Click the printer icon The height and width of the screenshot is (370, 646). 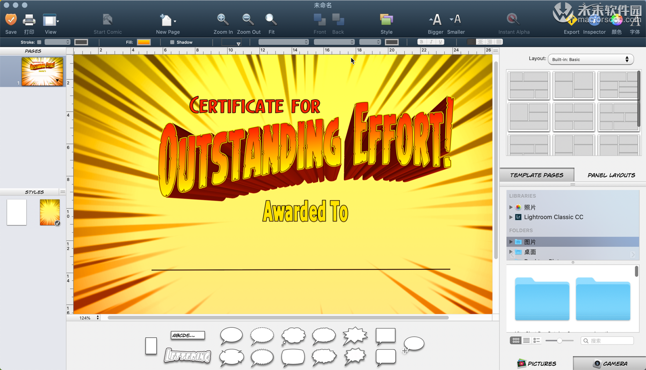tap(29, 20)
